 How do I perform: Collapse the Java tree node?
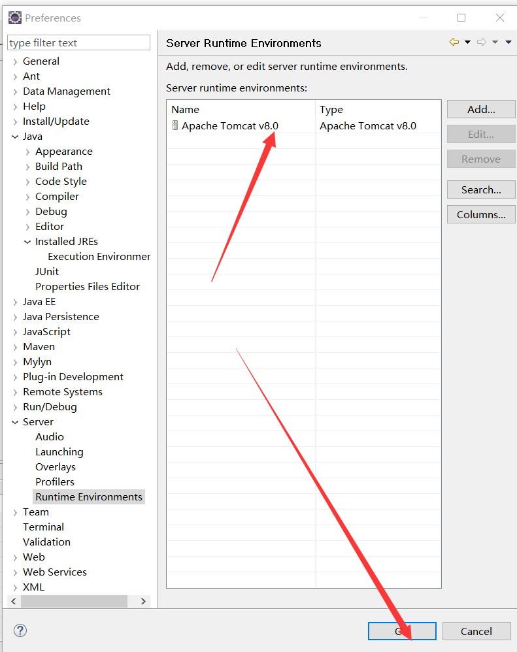(15, 137)
